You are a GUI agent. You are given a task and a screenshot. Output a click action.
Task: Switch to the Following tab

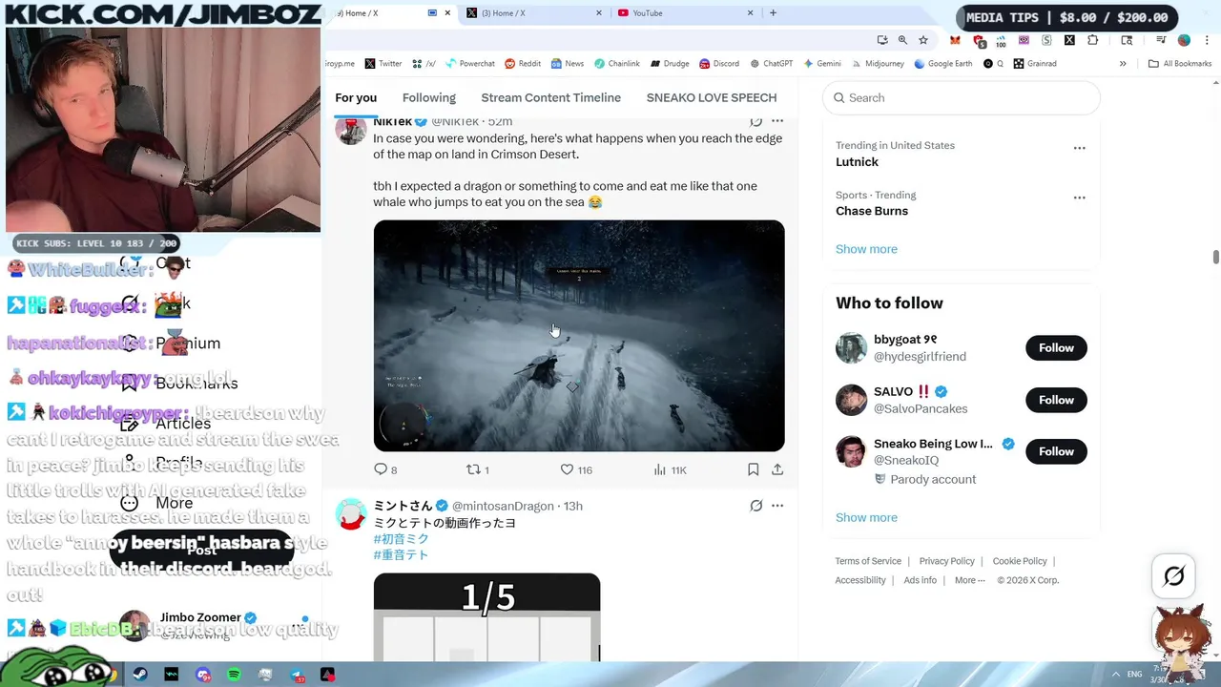tap(428, 97)
